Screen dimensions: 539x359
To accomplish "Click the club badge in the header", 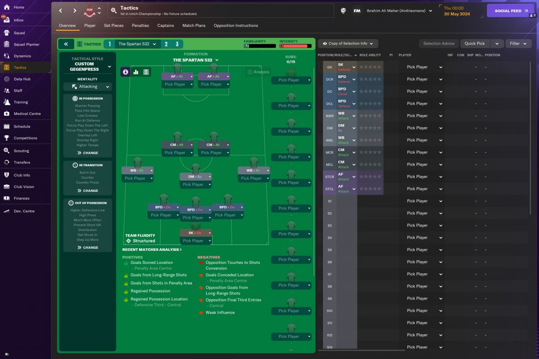I will coord(90,11).
